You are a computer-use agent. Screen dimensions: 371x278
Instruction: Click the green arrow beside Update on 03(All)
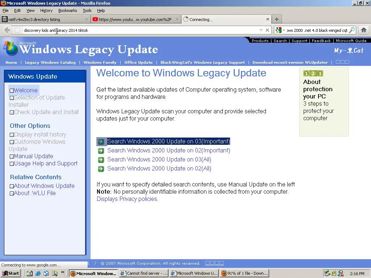tap(101, 160)
